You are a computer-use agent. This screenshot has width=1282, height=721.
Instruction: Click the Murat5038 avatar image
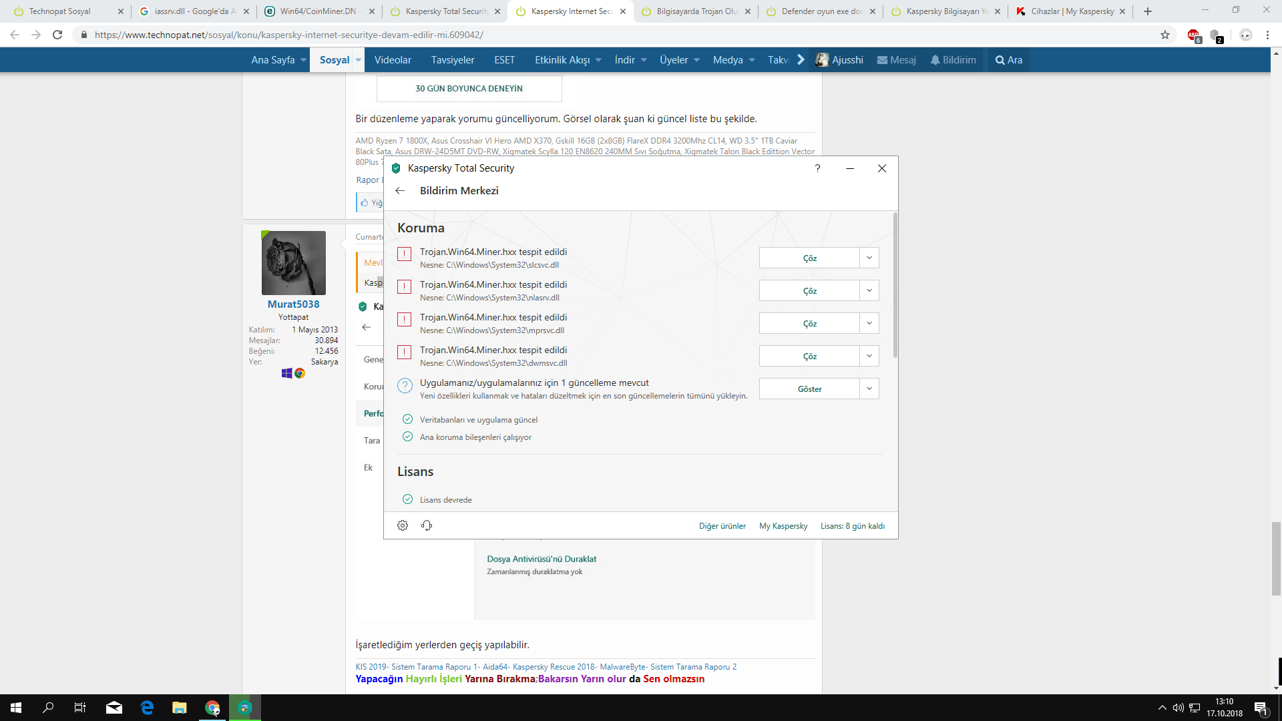294,263
